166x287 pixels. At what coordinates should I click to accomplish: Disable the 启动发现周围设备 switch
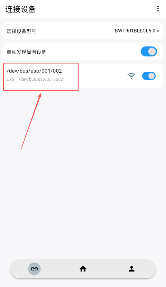point(149,51)
